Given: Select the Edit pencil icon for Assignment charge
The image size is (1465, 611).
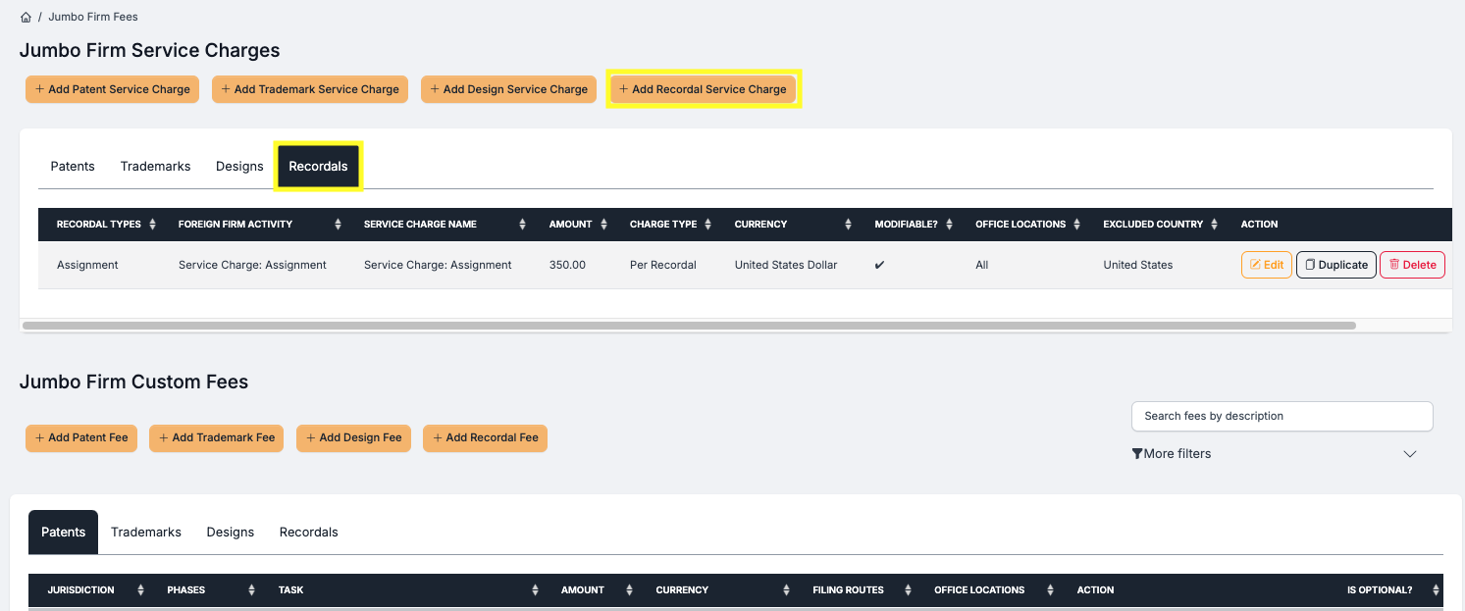Looking at the screenshot, I should pos(1258,264).
